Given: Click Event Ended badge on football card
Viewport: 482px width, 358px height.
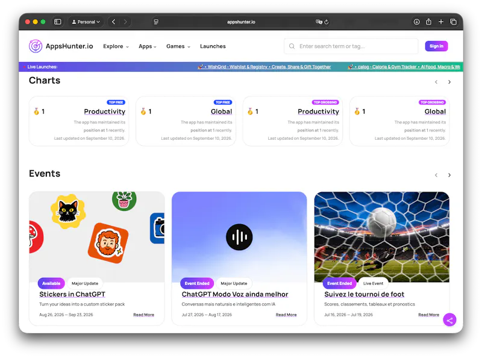Looking at the screenshot, I should tap(339, 283).
